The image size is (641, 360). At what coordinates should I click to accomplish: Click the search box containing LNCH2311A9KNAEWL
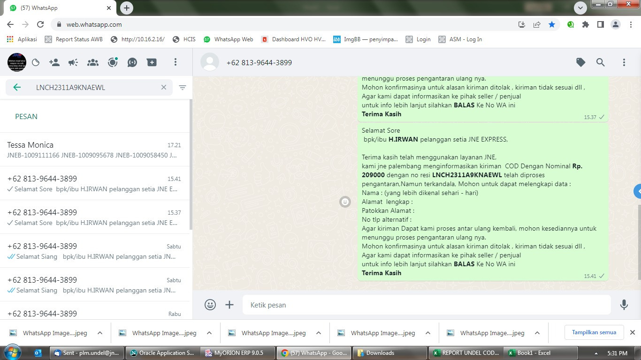coord(89,87)
